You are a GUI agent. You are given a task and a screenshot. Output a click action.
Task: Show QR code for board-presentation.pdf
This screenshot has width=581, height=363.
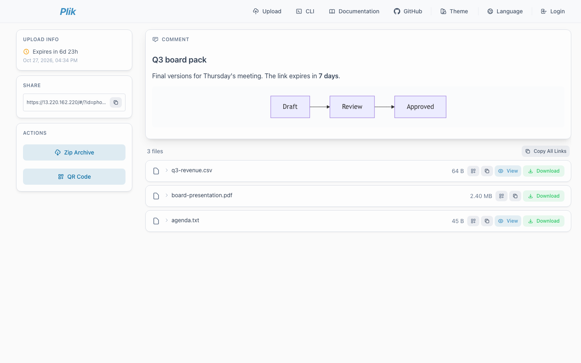(502, 196)
